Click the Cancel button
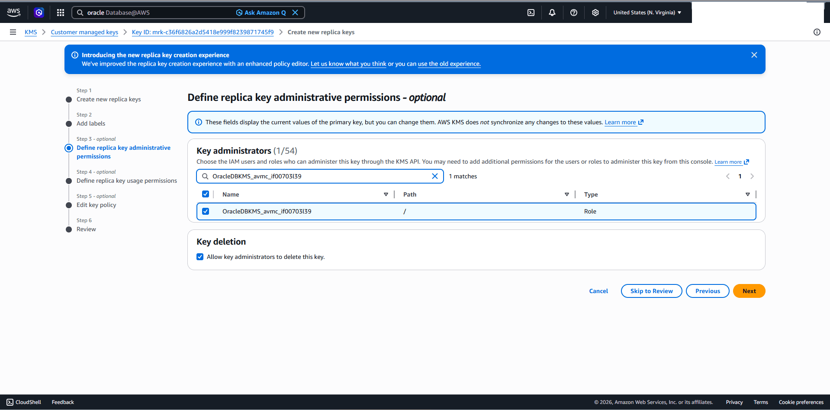Image resolution: width=830 pixels, height=410 pixels. click(598, 291)
